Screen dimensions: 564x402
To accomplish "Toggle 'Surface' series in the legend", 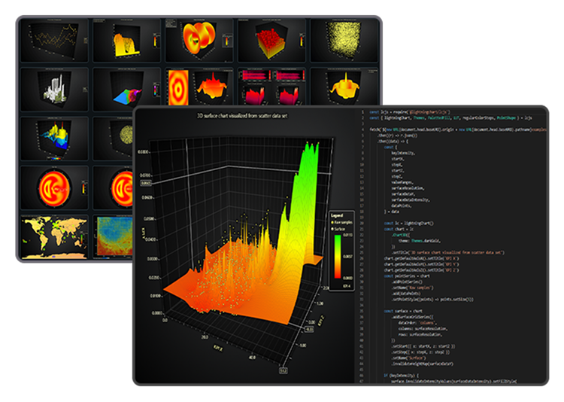I will click(x=338, y=229).
